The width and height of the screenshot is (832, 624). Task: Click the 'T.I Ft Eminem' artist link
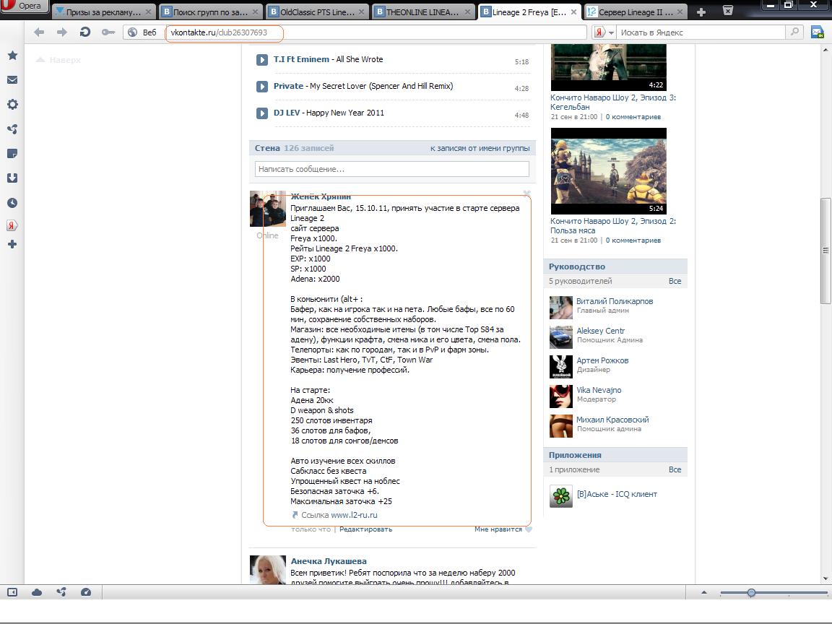tap(301, 59)
